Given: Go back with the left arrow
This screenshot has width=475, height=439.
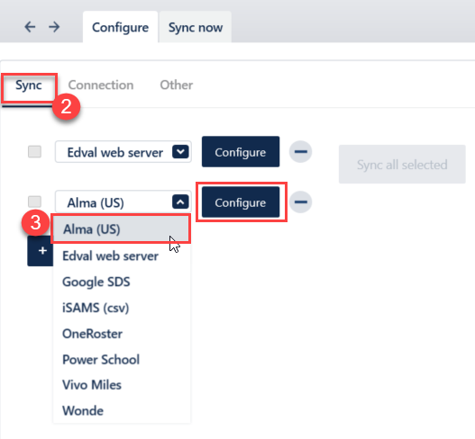Looking at the screenshot, I should click(30, 27).
